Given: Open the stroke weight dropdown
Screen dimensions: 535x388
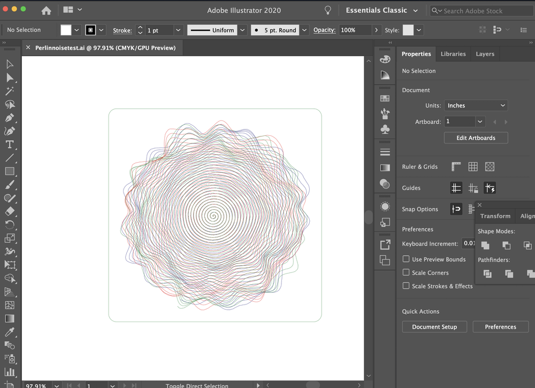Looking at the screenshot, I should [x=178, y=30].
